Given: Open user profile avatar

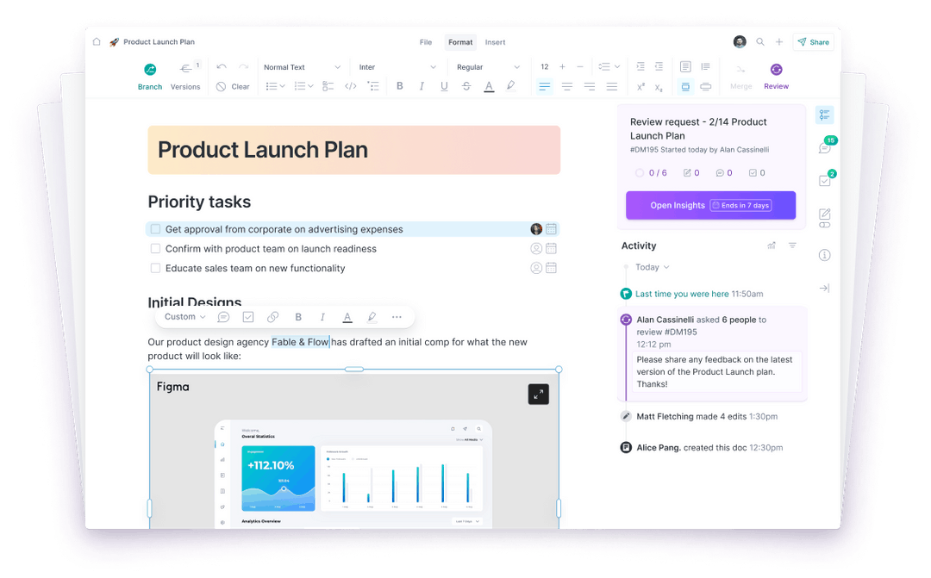Looking at the screenshot, I should [740, 41].
